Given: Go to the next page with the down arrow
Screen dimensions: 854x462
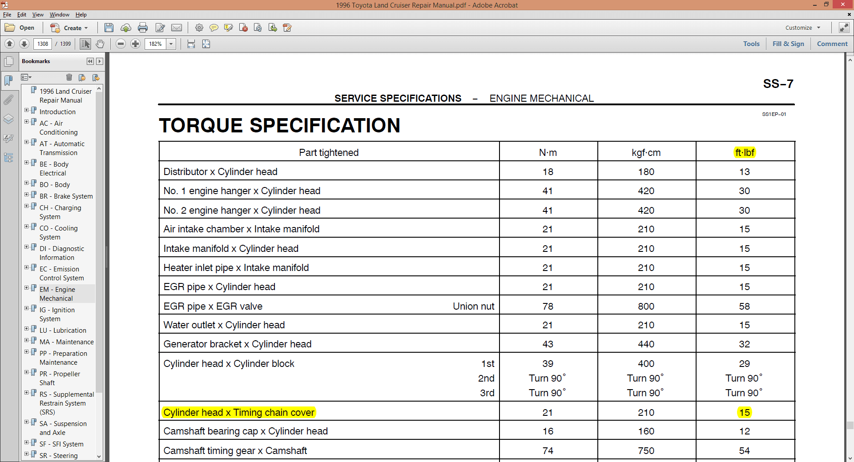Looking at the screenshot, I should click(24, 44).
